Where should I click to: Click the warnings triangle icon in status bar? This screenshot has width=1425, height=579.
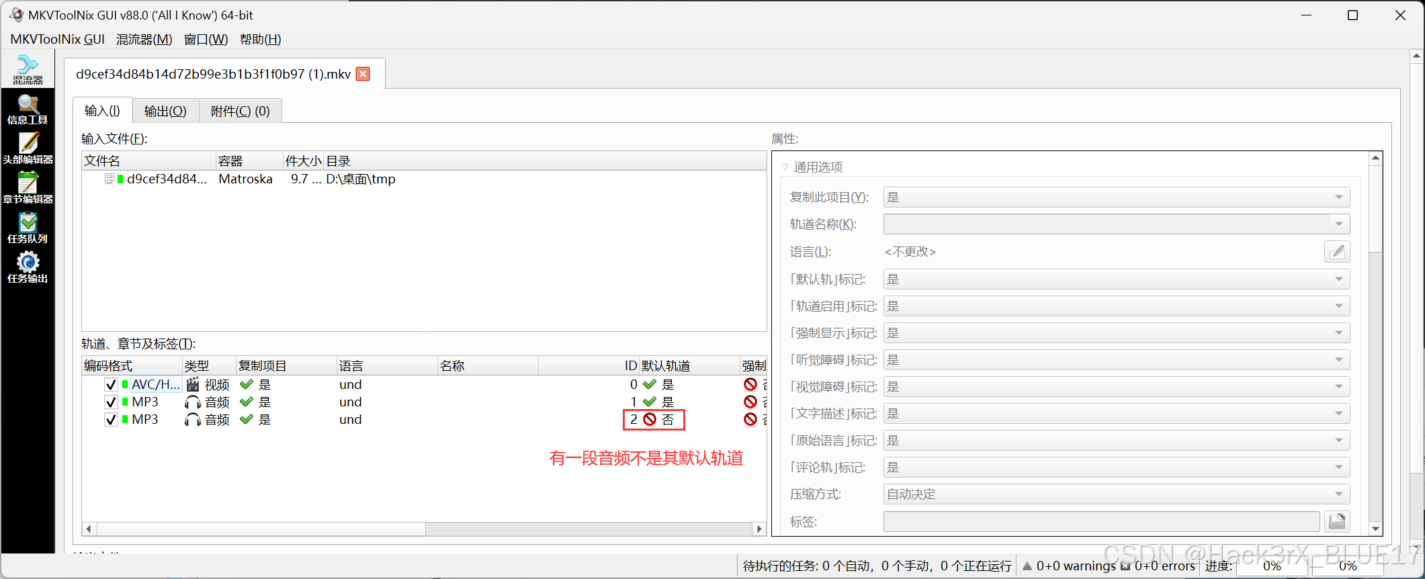pyautogui.click(x=1027, y=566)
